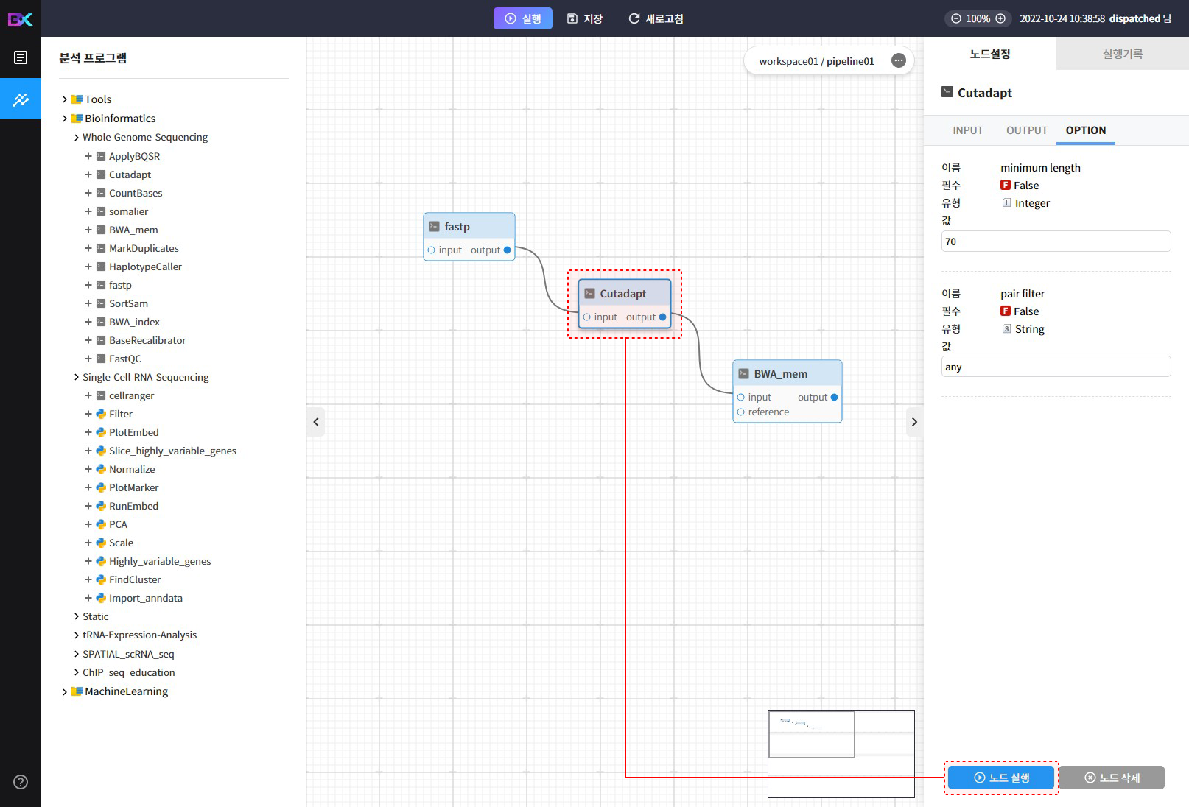Select FindCluster in program tree

[x=135, y=579]
